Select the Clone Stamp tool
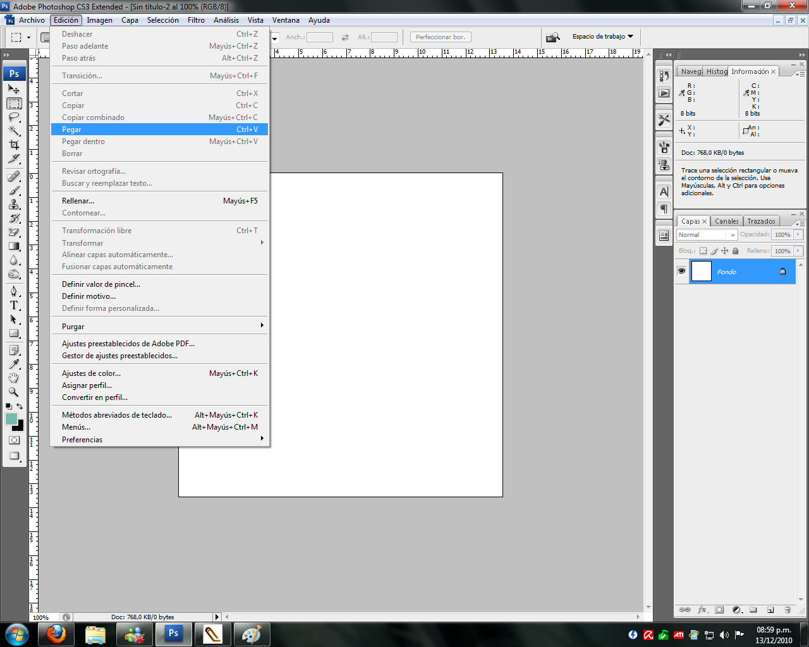Image resolution: width=809 pixels, height=647 pixels. (x=14, y=204)
